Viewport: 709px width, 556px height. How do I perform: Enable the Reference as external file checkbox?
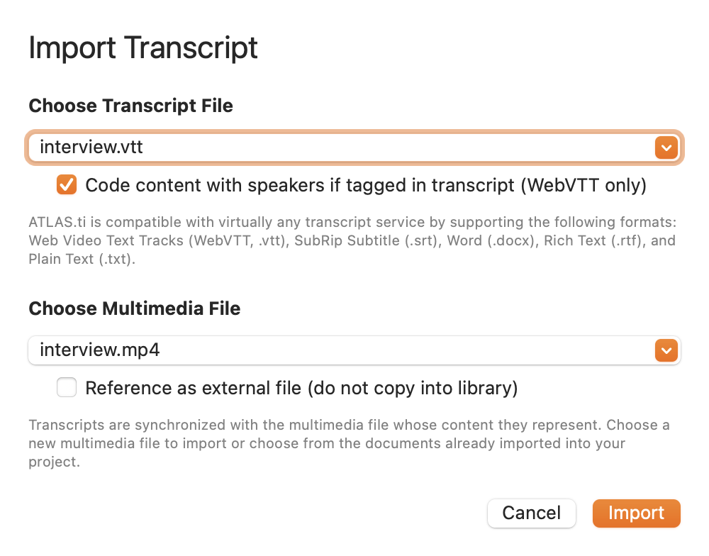click(67, 388)
